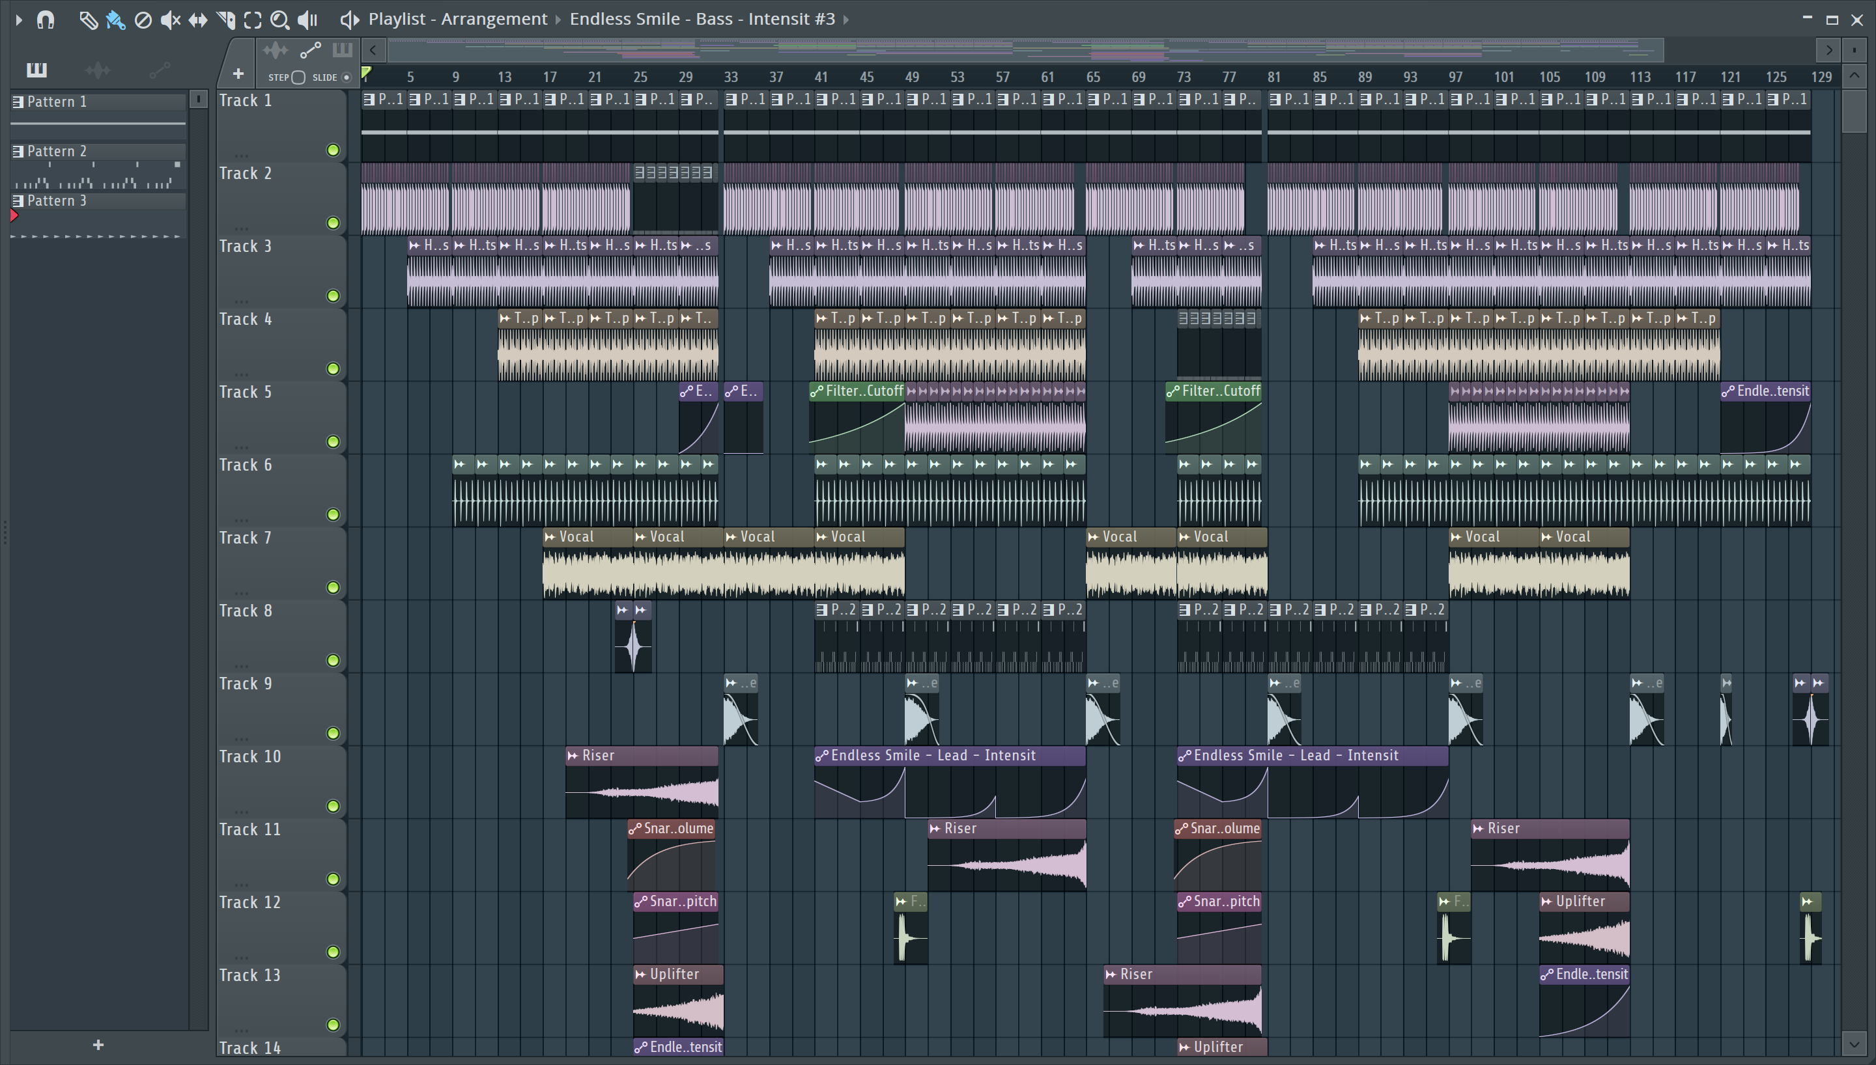The height and width of the screenshot is (1065, 1876).
Task: Select the Paint brush tool
Action: click(x=115, y=20)
